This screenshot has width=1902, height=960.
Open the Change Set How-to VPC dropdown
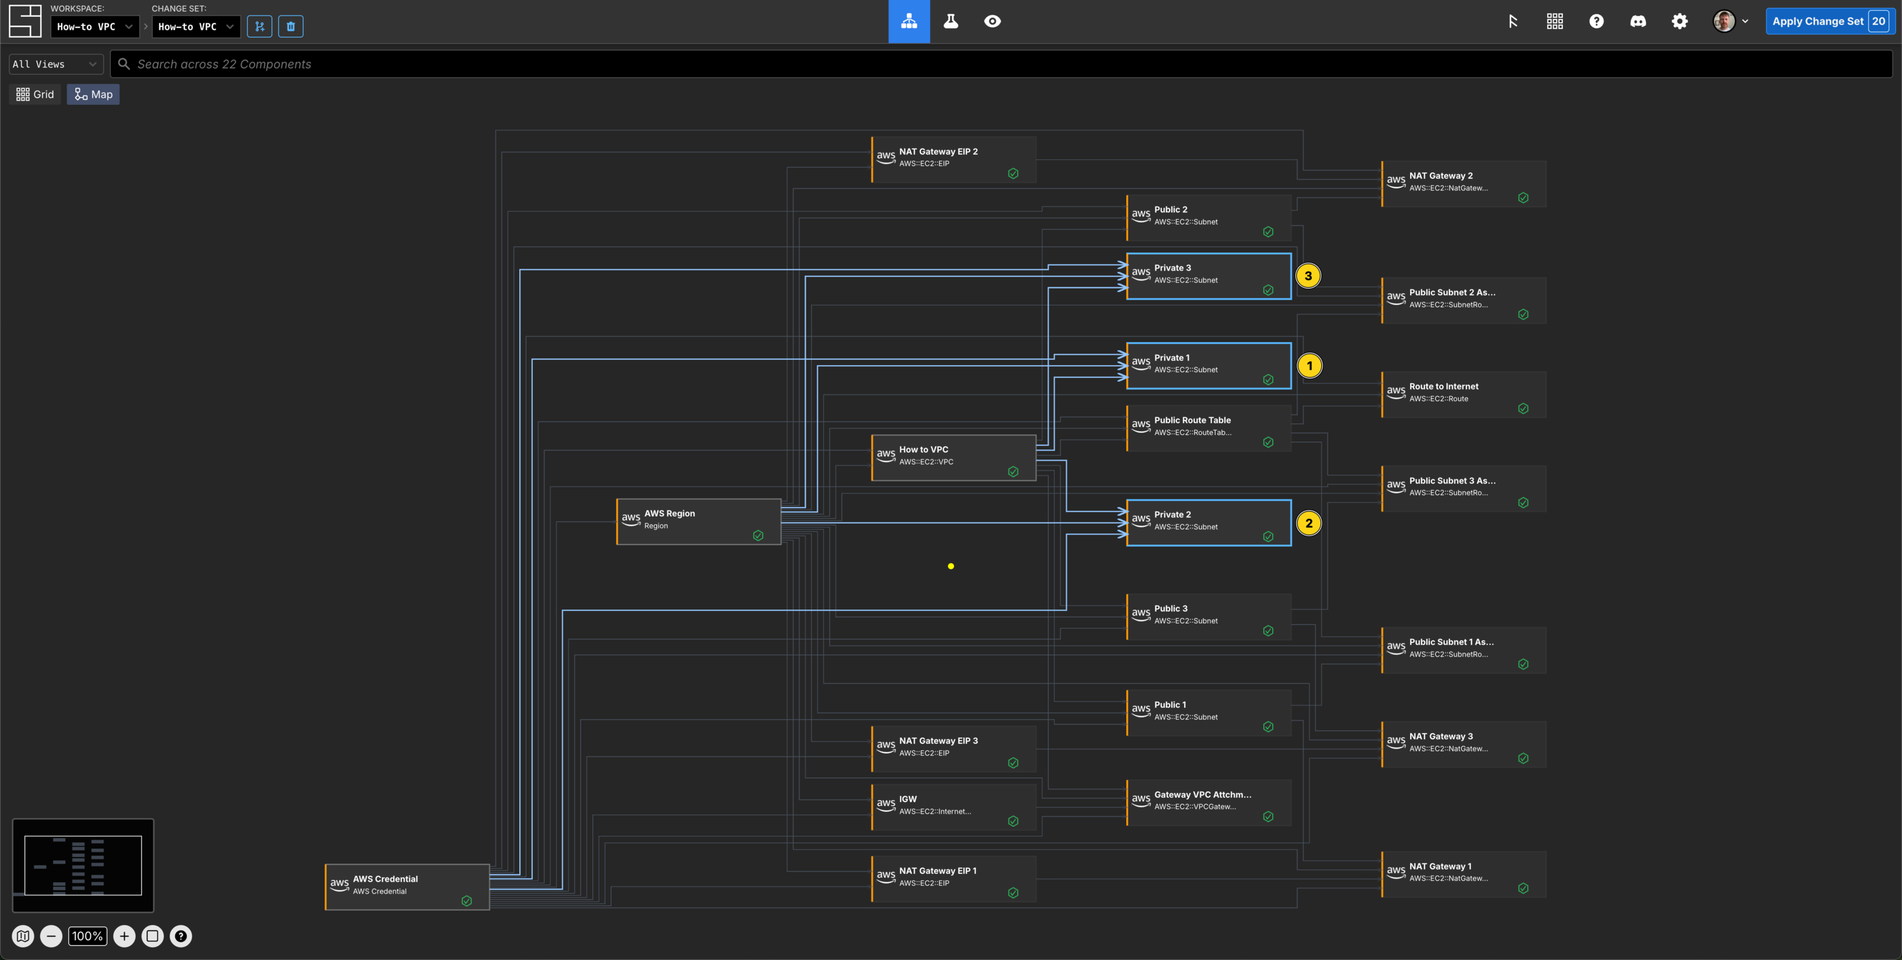(196, 27)
